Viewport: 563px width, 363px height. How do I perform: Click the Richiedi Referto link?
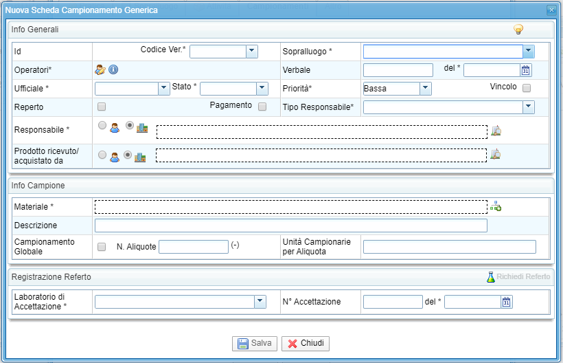[x=523, y=277]
